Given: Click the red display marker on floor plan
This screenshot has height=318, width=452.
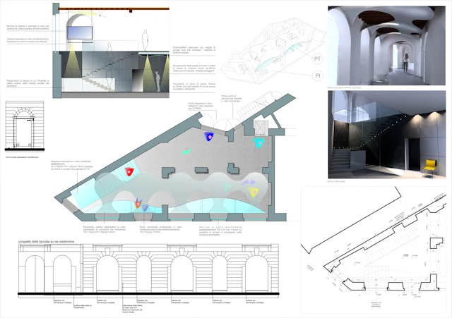Looking at the screenshot, I should click(129, 172).
